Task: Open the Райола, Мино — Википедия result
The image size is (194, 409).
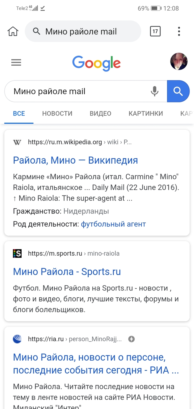Action: [x=75, y=160]
